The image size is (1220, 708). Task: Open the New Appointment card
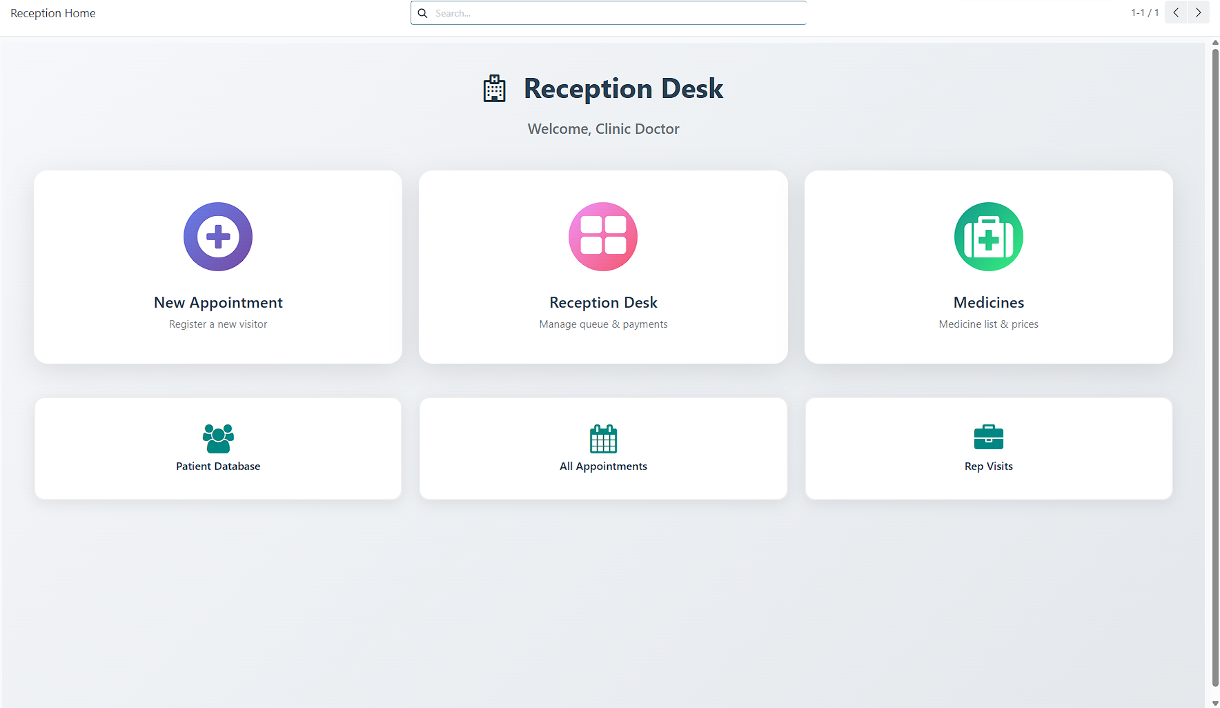[217, 267]
